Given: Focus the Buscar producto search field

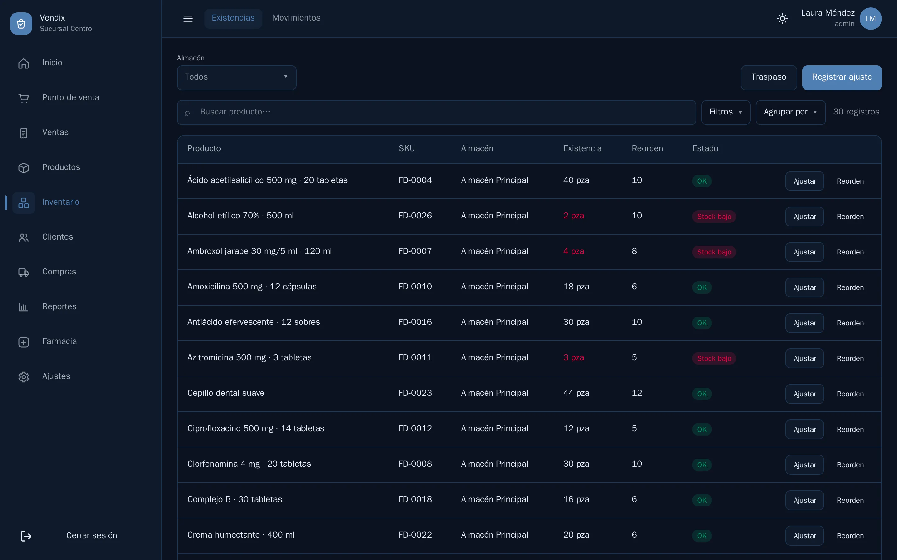Looking at the screenshot, I should pyautogui.click(x=436, y=112).
